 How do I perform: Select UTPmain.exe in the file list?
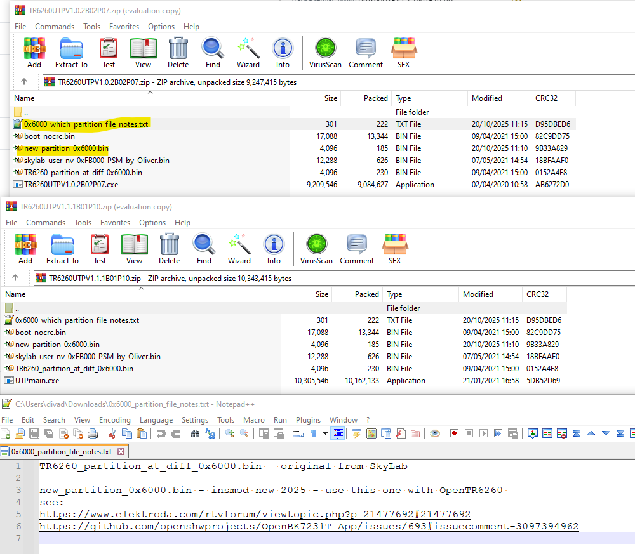pyautogui.click(x=37, y=381)
